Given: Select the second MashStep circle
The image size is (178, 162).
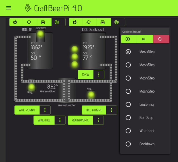Looking at the screenshot, I should click(x=128, y=65).
